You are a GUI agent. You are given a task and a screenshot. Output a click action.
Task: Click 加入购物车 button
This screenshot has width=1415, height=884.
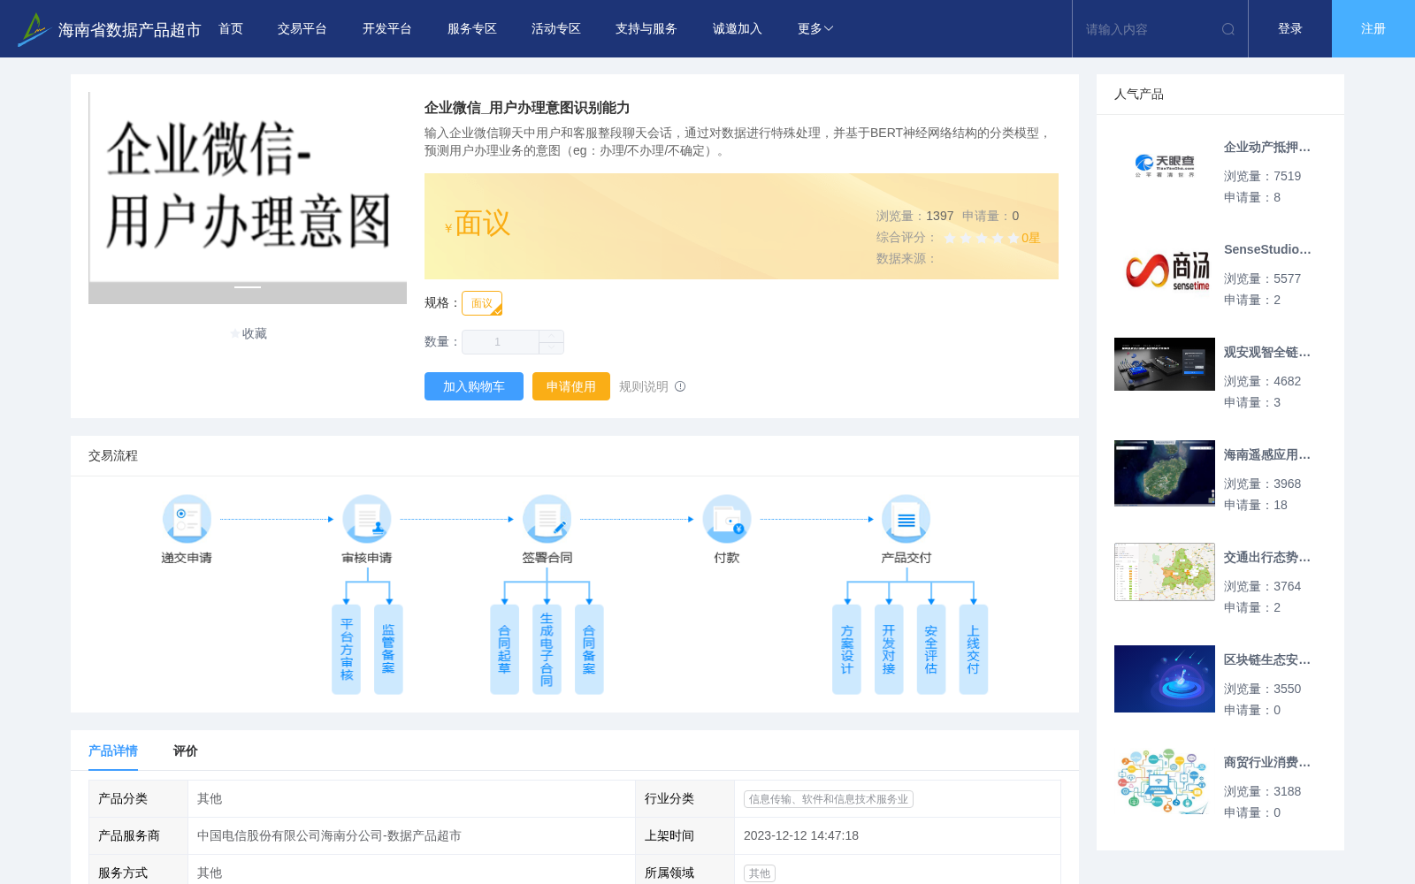click(474, 386)
